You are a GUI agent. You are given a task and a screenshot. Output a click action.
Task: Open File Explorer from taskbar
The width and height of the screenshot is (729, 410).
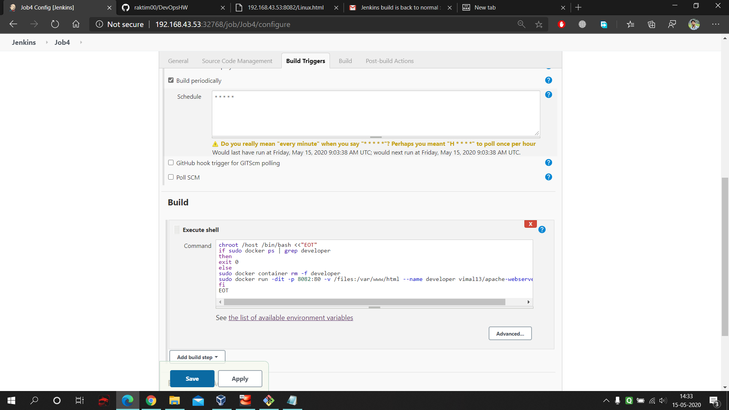pos(174,401)
